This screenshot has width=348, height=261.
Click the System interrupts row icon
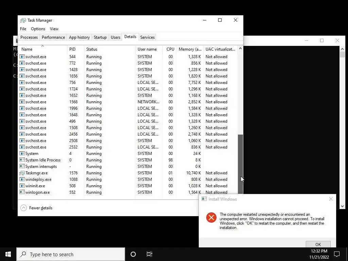(22, 167)
